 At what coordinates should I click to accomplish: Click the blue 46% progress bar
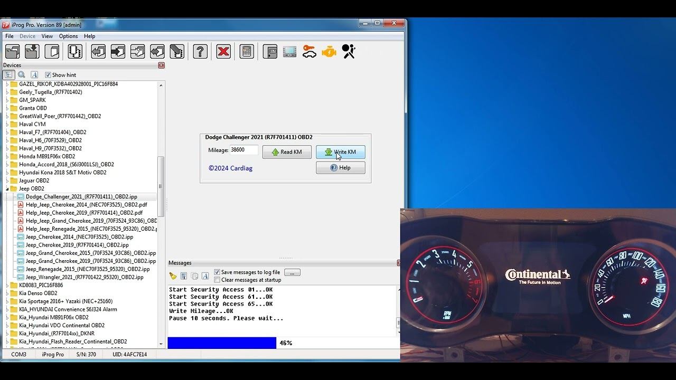(x=222, y=343)
